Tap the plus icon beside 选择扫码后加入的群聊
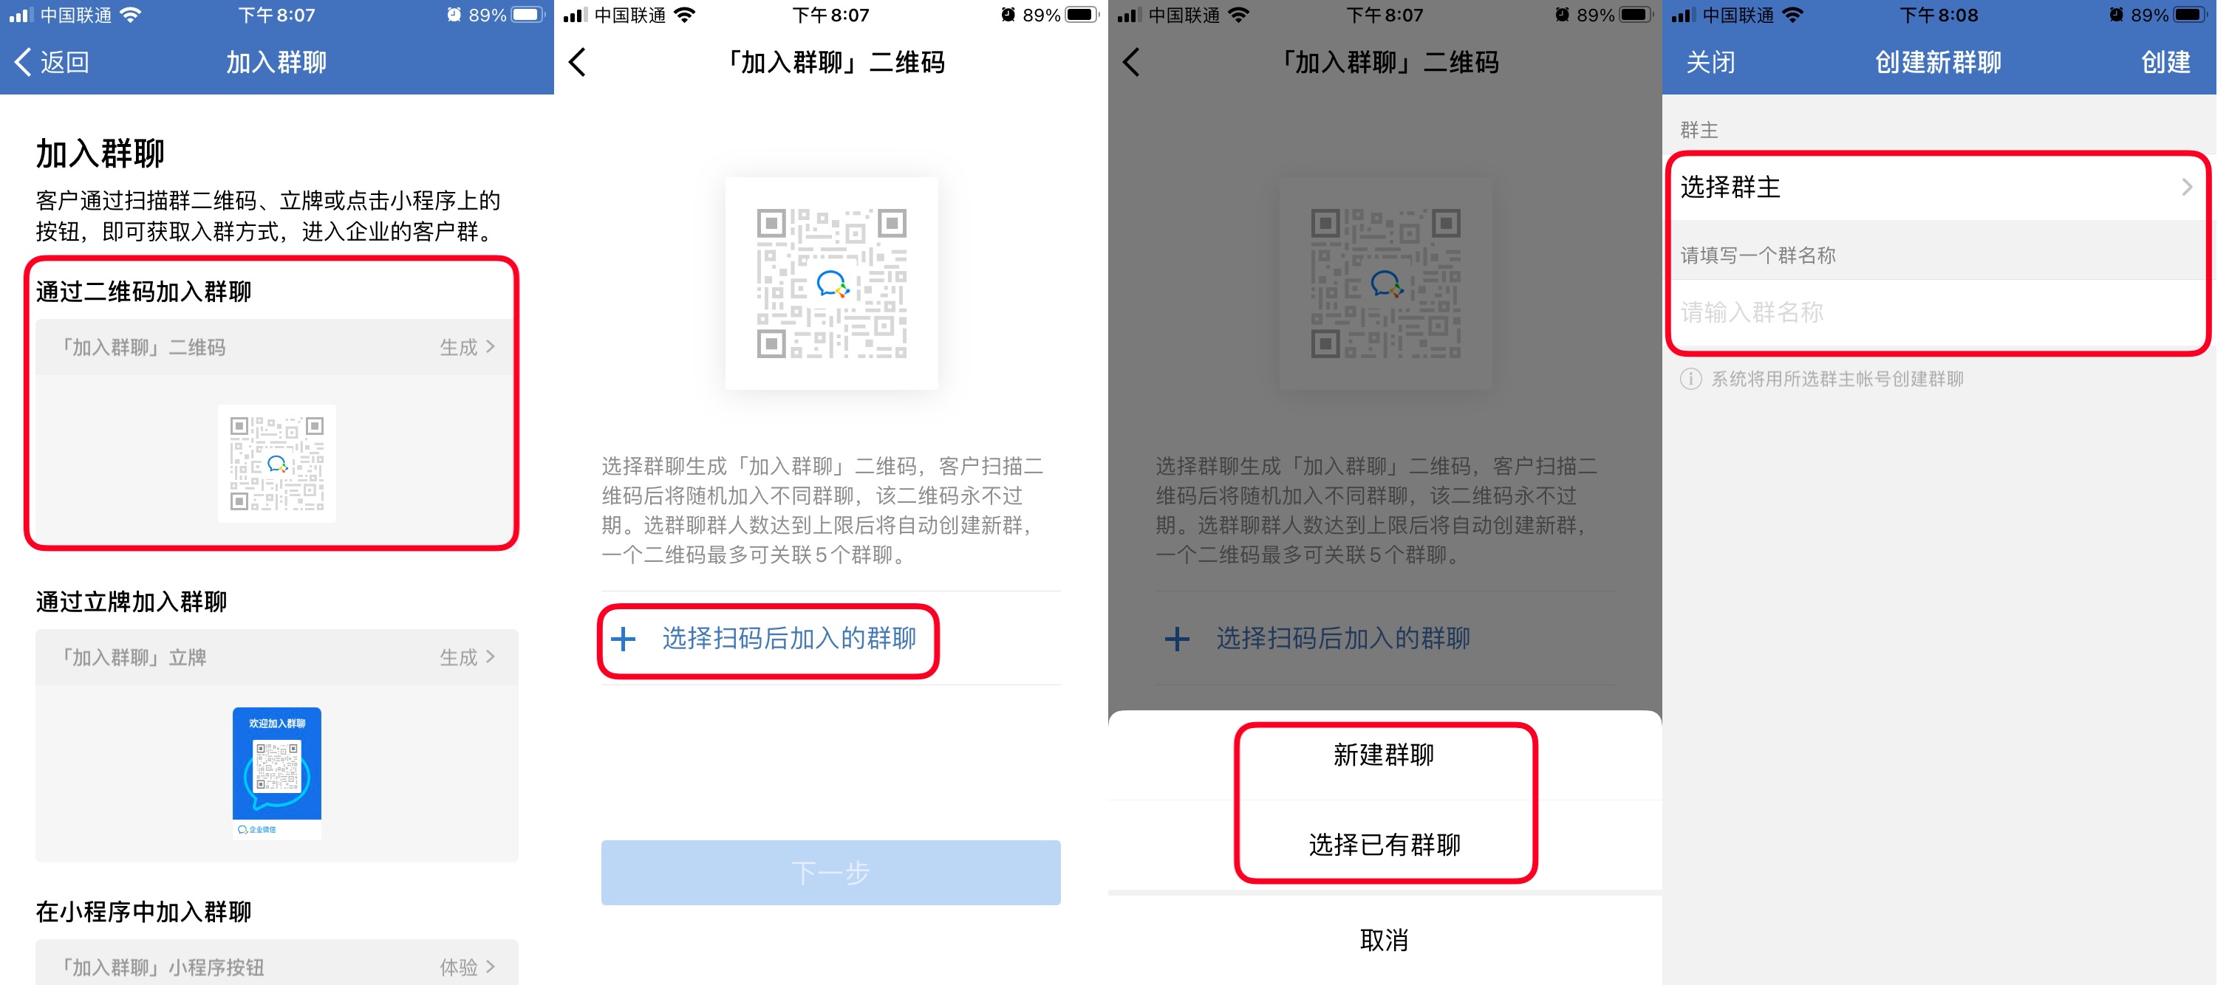The width and height of the screenshot is (2229, 985). (623, 639)
